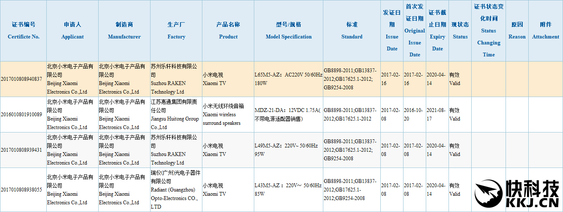Screen dimensions: 563x212
Task: Click the 'L43M5-AZ: 220V~ 50/60Hz 85W' model cell
Action: point(288,190)
